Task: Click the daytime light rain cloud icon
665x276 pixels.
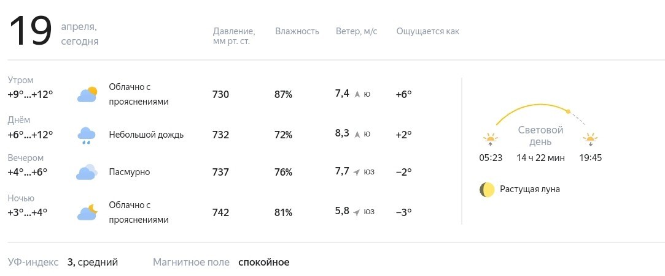Action: tap(87, 136)
